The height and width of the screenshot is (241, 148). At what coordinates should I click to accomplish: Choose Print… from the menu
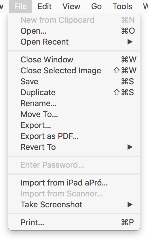click(74, 222)
